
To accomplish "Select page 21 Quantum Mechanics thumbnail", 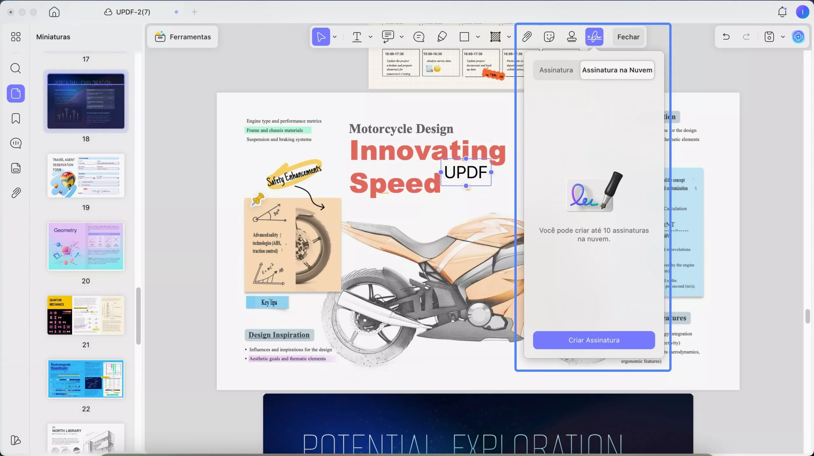I will [x=86, y=315].
